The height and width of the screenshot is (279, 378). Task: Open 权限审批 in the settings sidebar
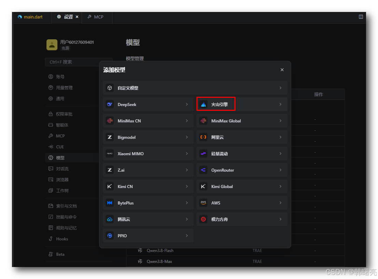(x=64, y=114)
